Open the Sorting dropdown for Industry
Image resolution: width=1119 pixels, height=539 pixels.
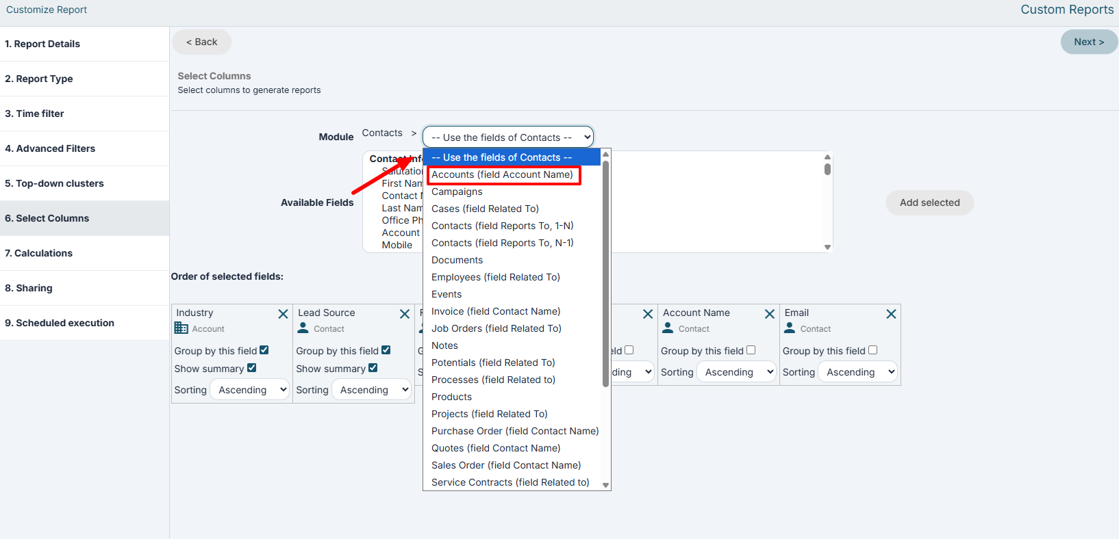click(250, 390)
